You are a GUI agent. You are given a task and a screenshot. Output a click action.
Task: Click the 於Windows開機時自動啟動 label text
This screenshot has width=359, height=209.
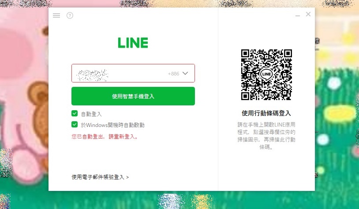pos(112,125)
